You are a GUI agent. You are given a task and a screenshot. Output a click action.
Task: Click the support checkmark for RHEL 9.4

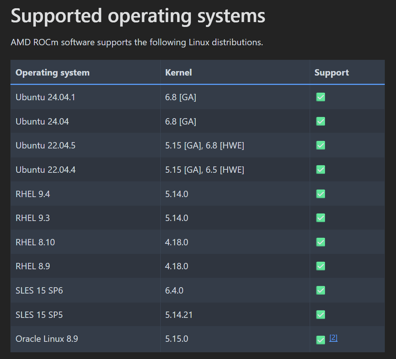click(x=321, y=194)
